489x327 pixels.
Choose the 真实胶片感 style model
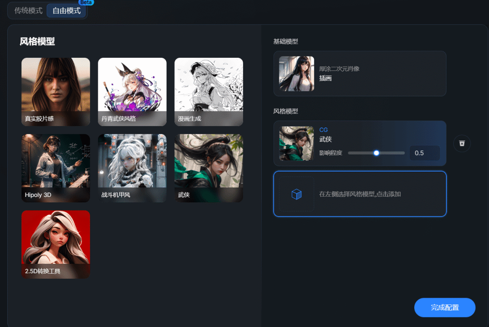[x=56, y=92]
